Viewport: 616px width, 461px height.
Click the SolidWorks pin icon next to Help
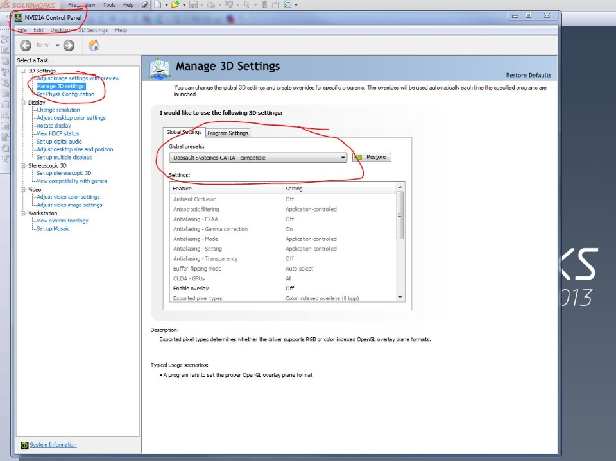(144, 4)
